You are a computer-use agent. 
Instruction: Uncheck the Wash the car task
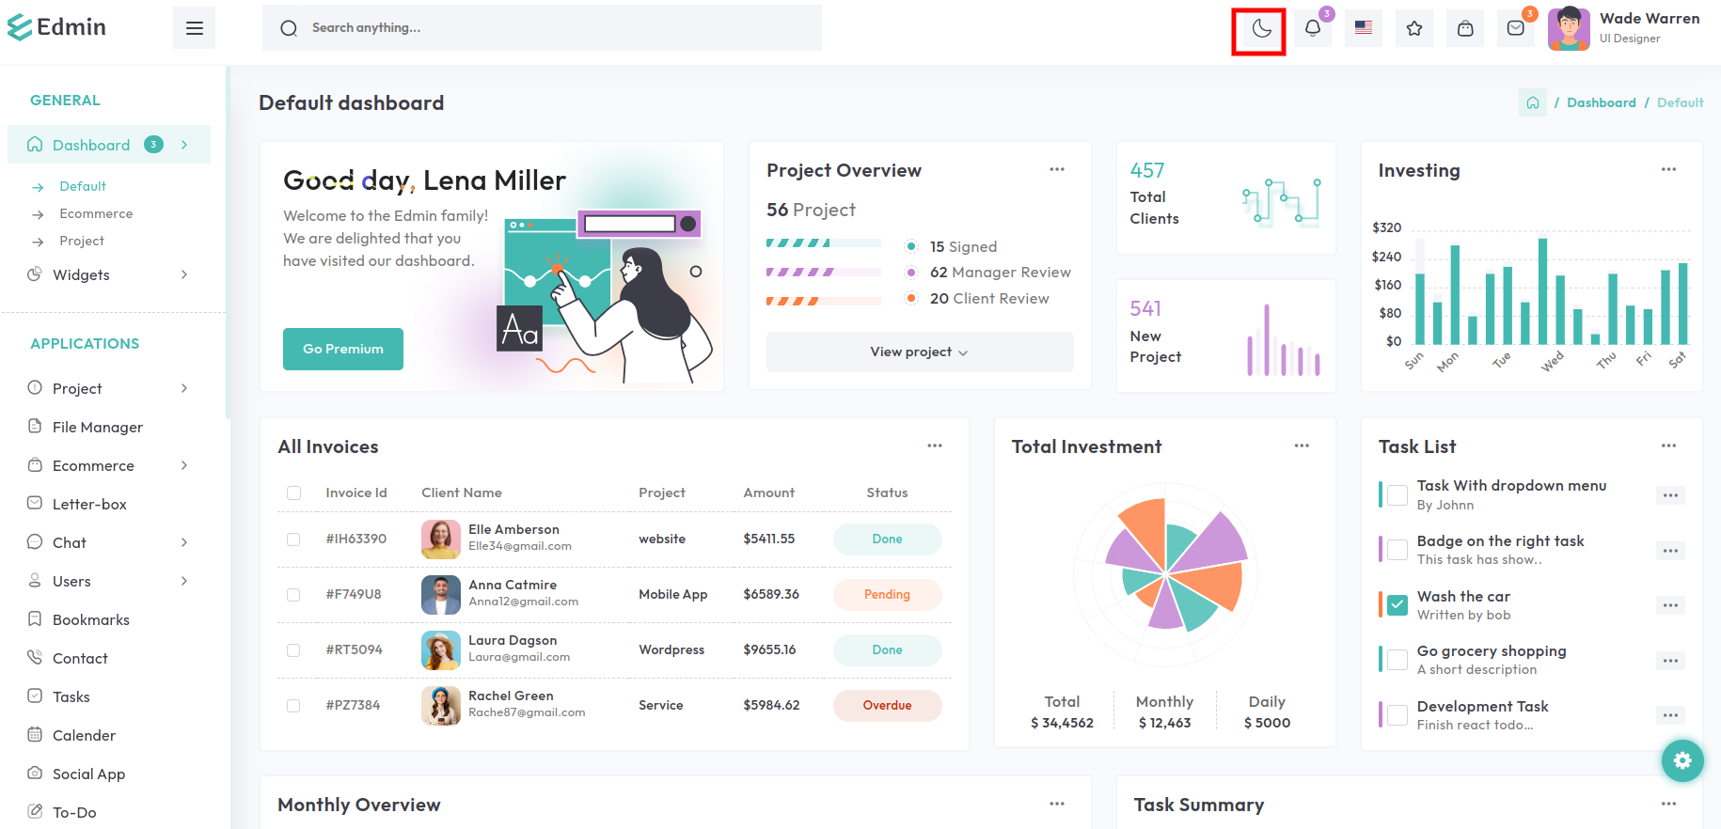[1397, 605]
